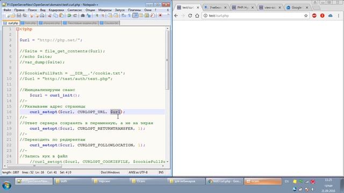Open the Запуск menu
344x193 pixels.
click(x=120, y=10)
